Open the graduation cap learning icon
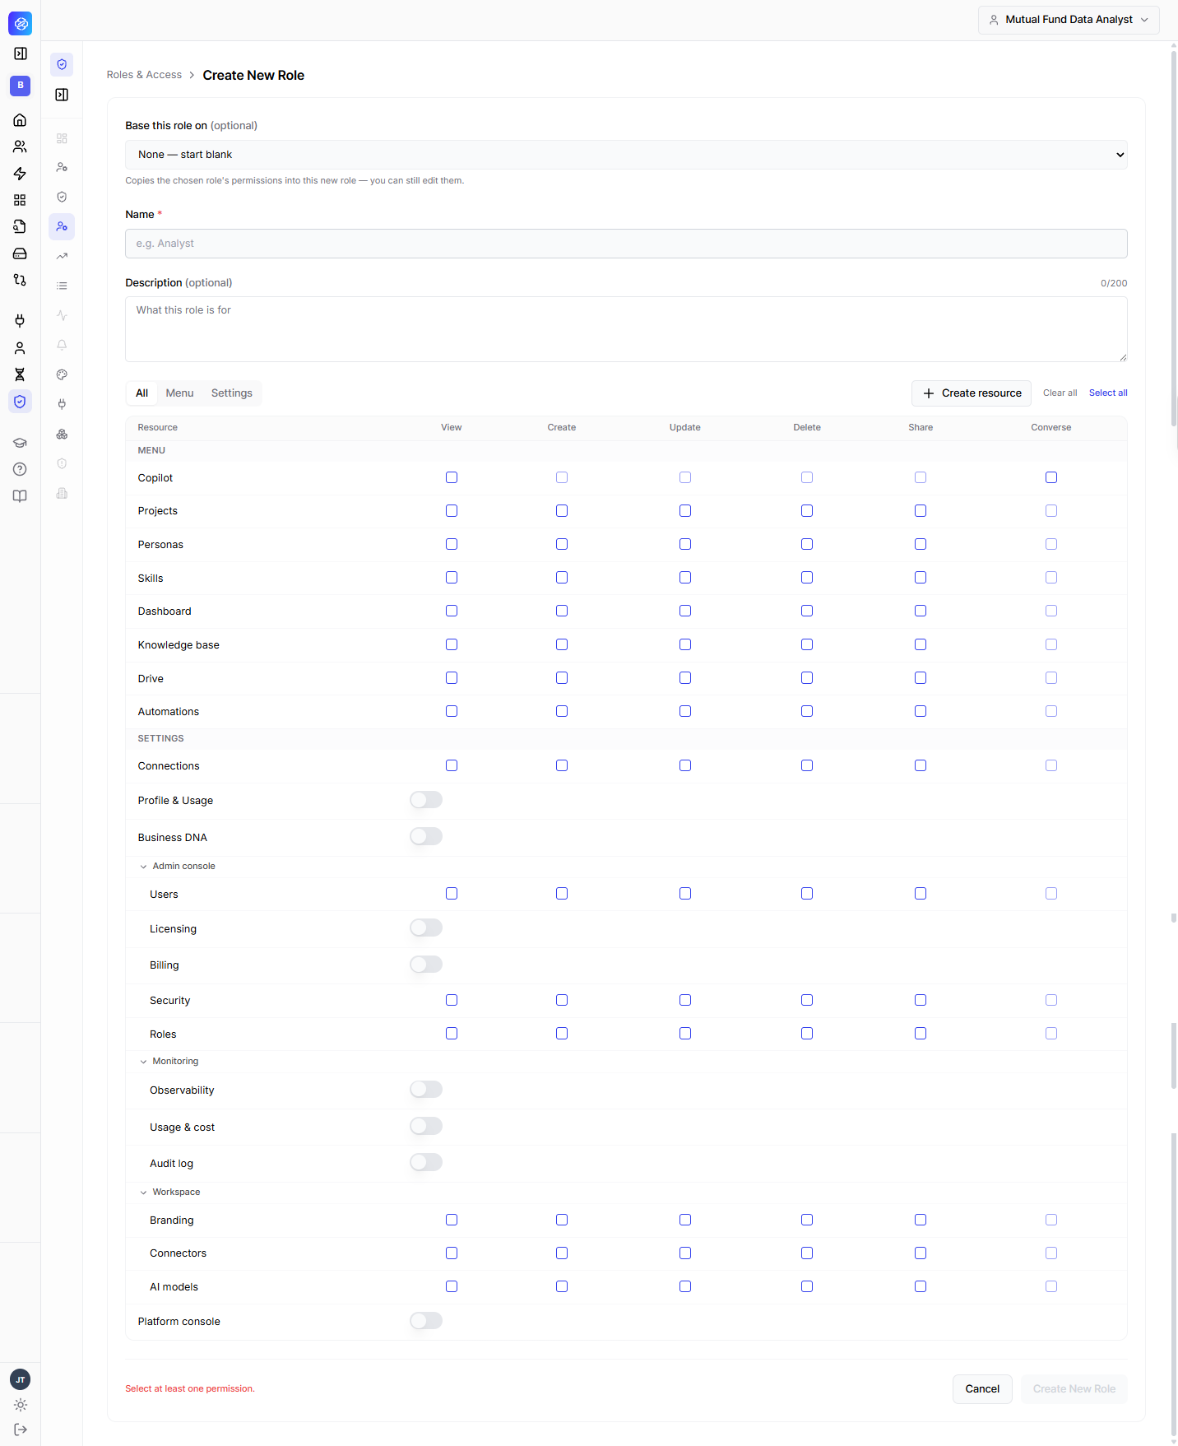Viewport: 1178px width, 1446px height. [x=21, y=443]
